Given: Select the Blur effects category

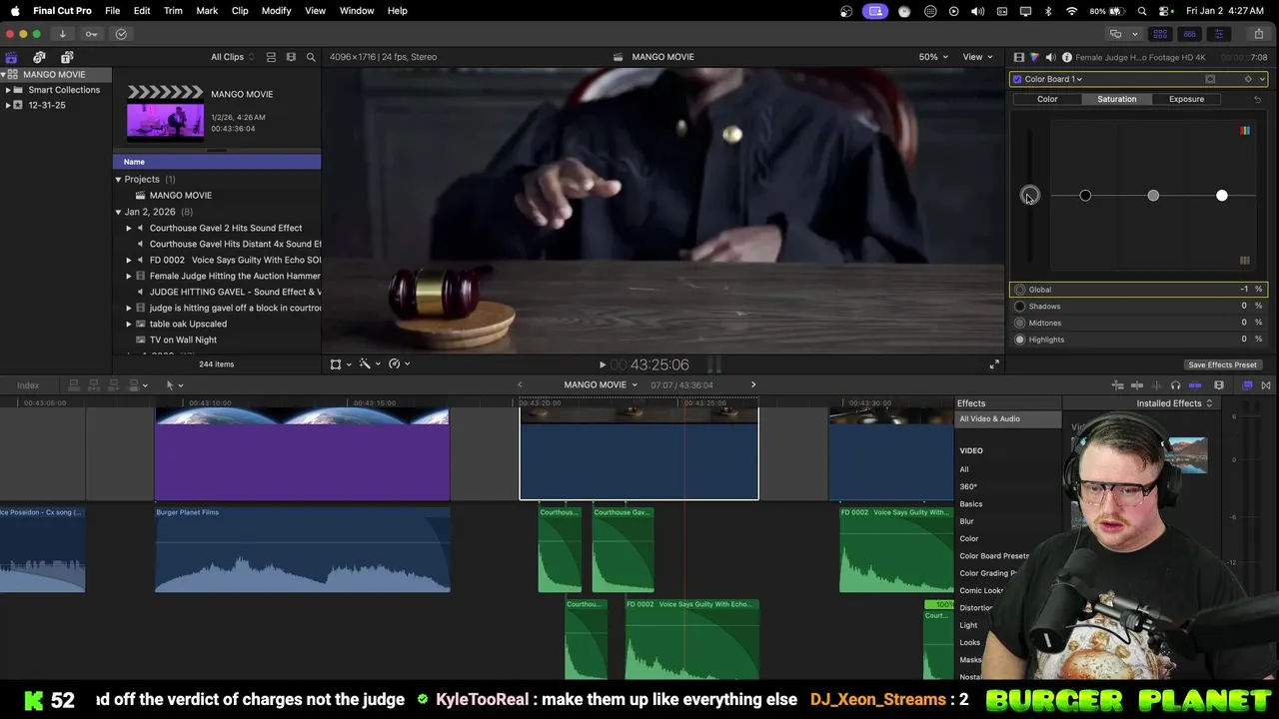Looking at the screenshot, I should (966, 521).
